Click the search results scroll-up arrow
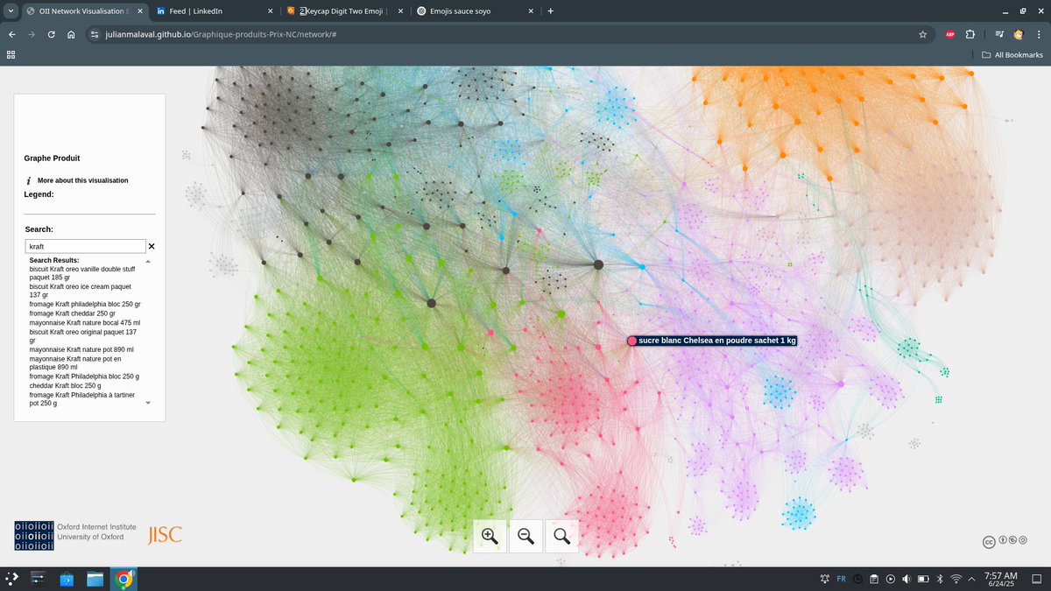Viewport: 1051px width, 591px height. tap(147, 261)
